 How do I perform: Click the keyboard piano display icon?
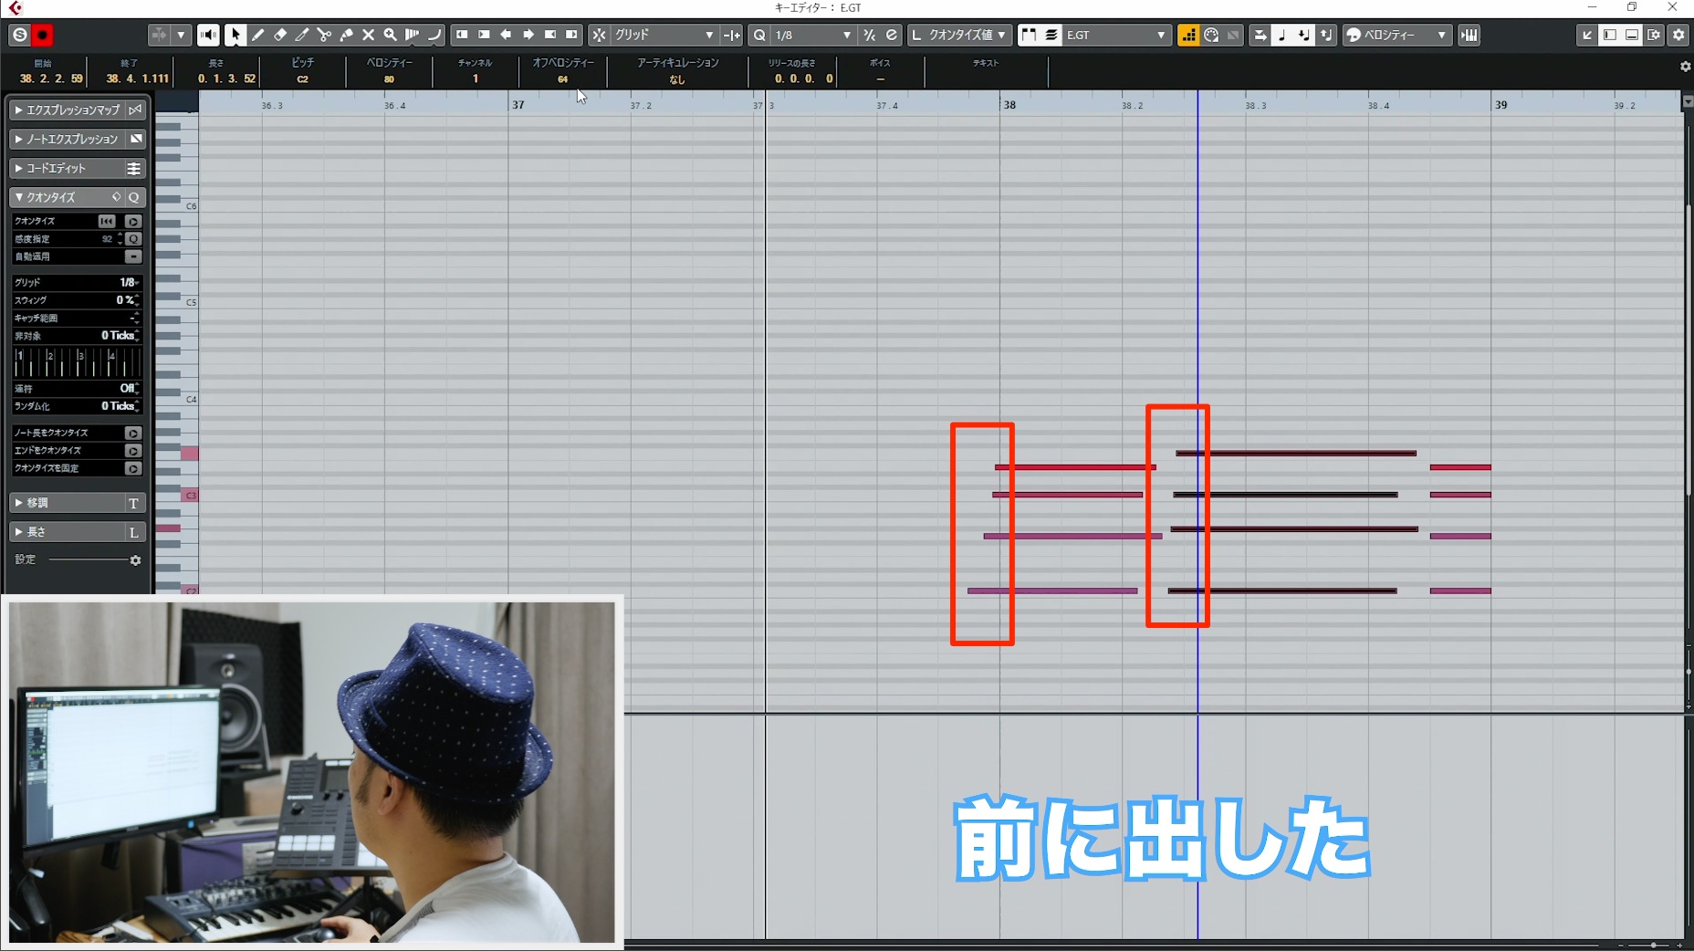tap(1469, 35)
